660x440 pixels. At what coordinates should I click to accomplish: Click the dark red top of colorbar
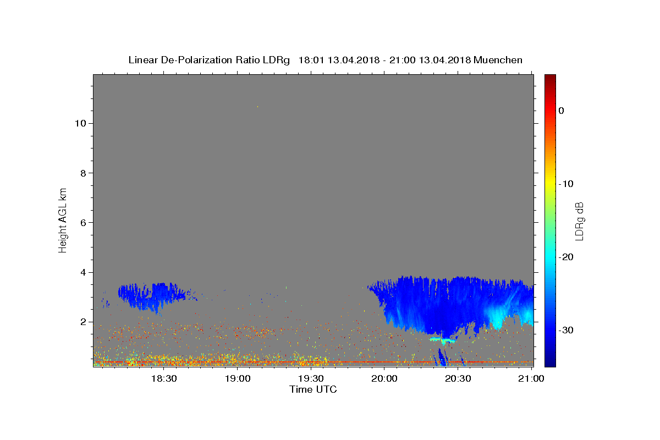(x=550, y=78)
